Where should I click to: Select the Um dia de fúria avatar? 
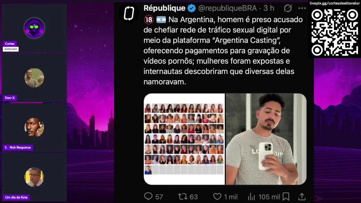coord(34,177)
